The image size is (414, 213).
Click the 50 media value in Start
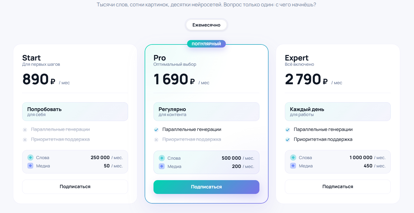point(107,166)
